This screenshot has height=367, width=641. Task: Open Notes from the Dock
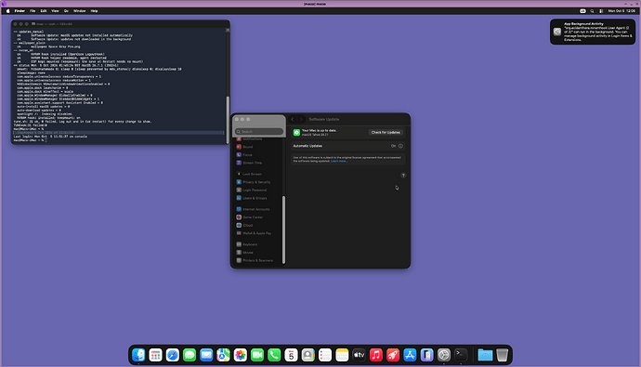[x=342, y=355]
